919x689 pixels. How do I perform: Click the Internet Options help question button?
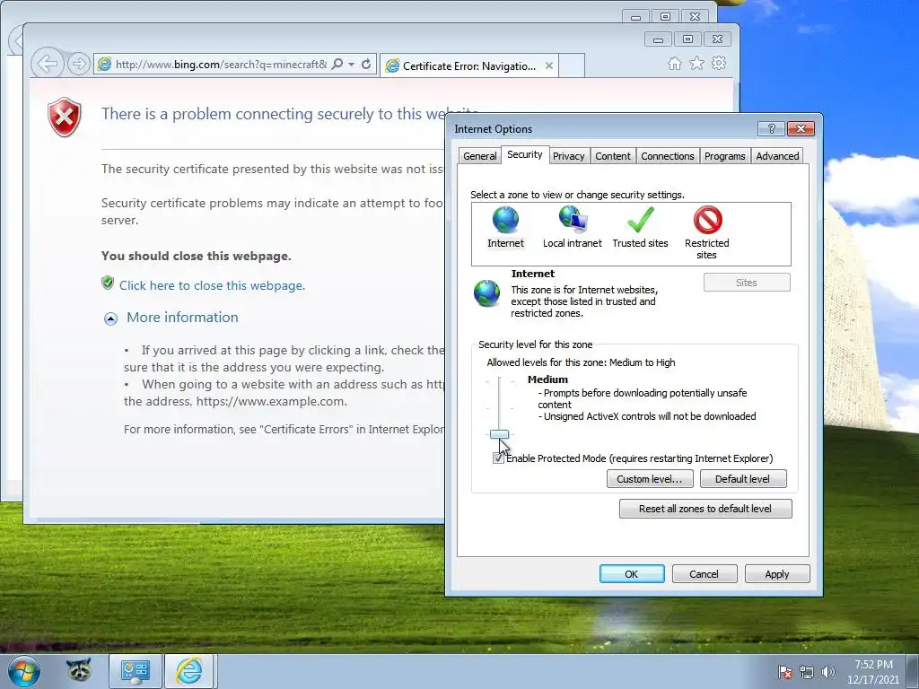771,128
